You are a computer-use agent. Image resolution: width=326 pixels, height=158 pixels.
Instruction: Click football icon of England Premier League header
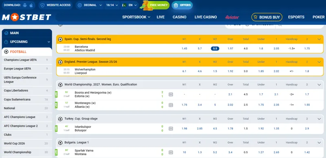(x=60, y=62)
